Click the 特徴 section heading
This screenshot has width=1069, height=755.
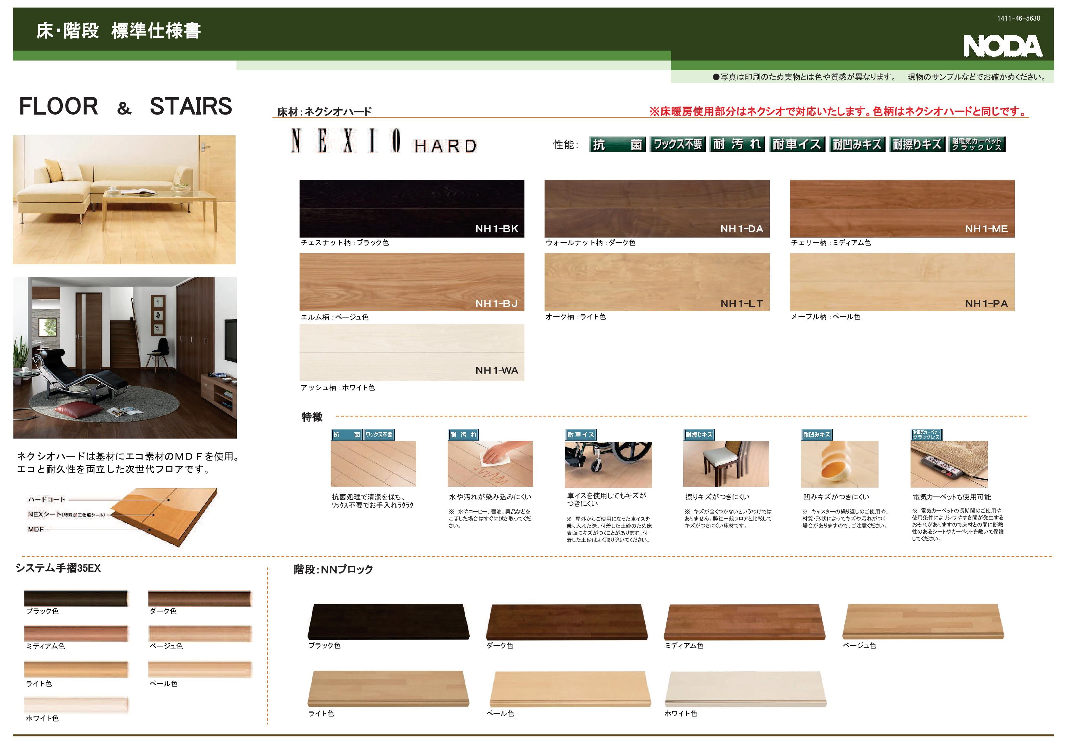[x=312, y=417]
